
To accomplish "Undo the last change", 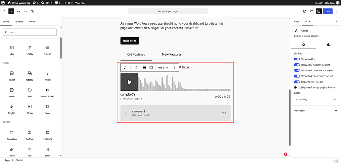I will [x=18, y=11].
